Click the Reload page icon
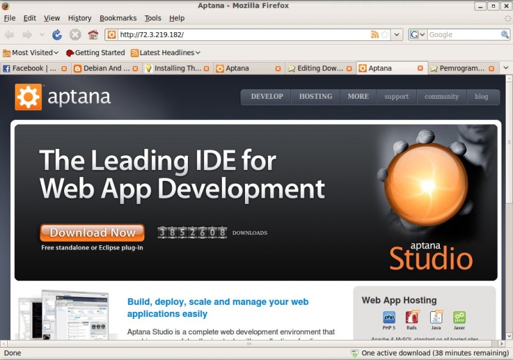The image size is (513, 360). tap(57, 35)
